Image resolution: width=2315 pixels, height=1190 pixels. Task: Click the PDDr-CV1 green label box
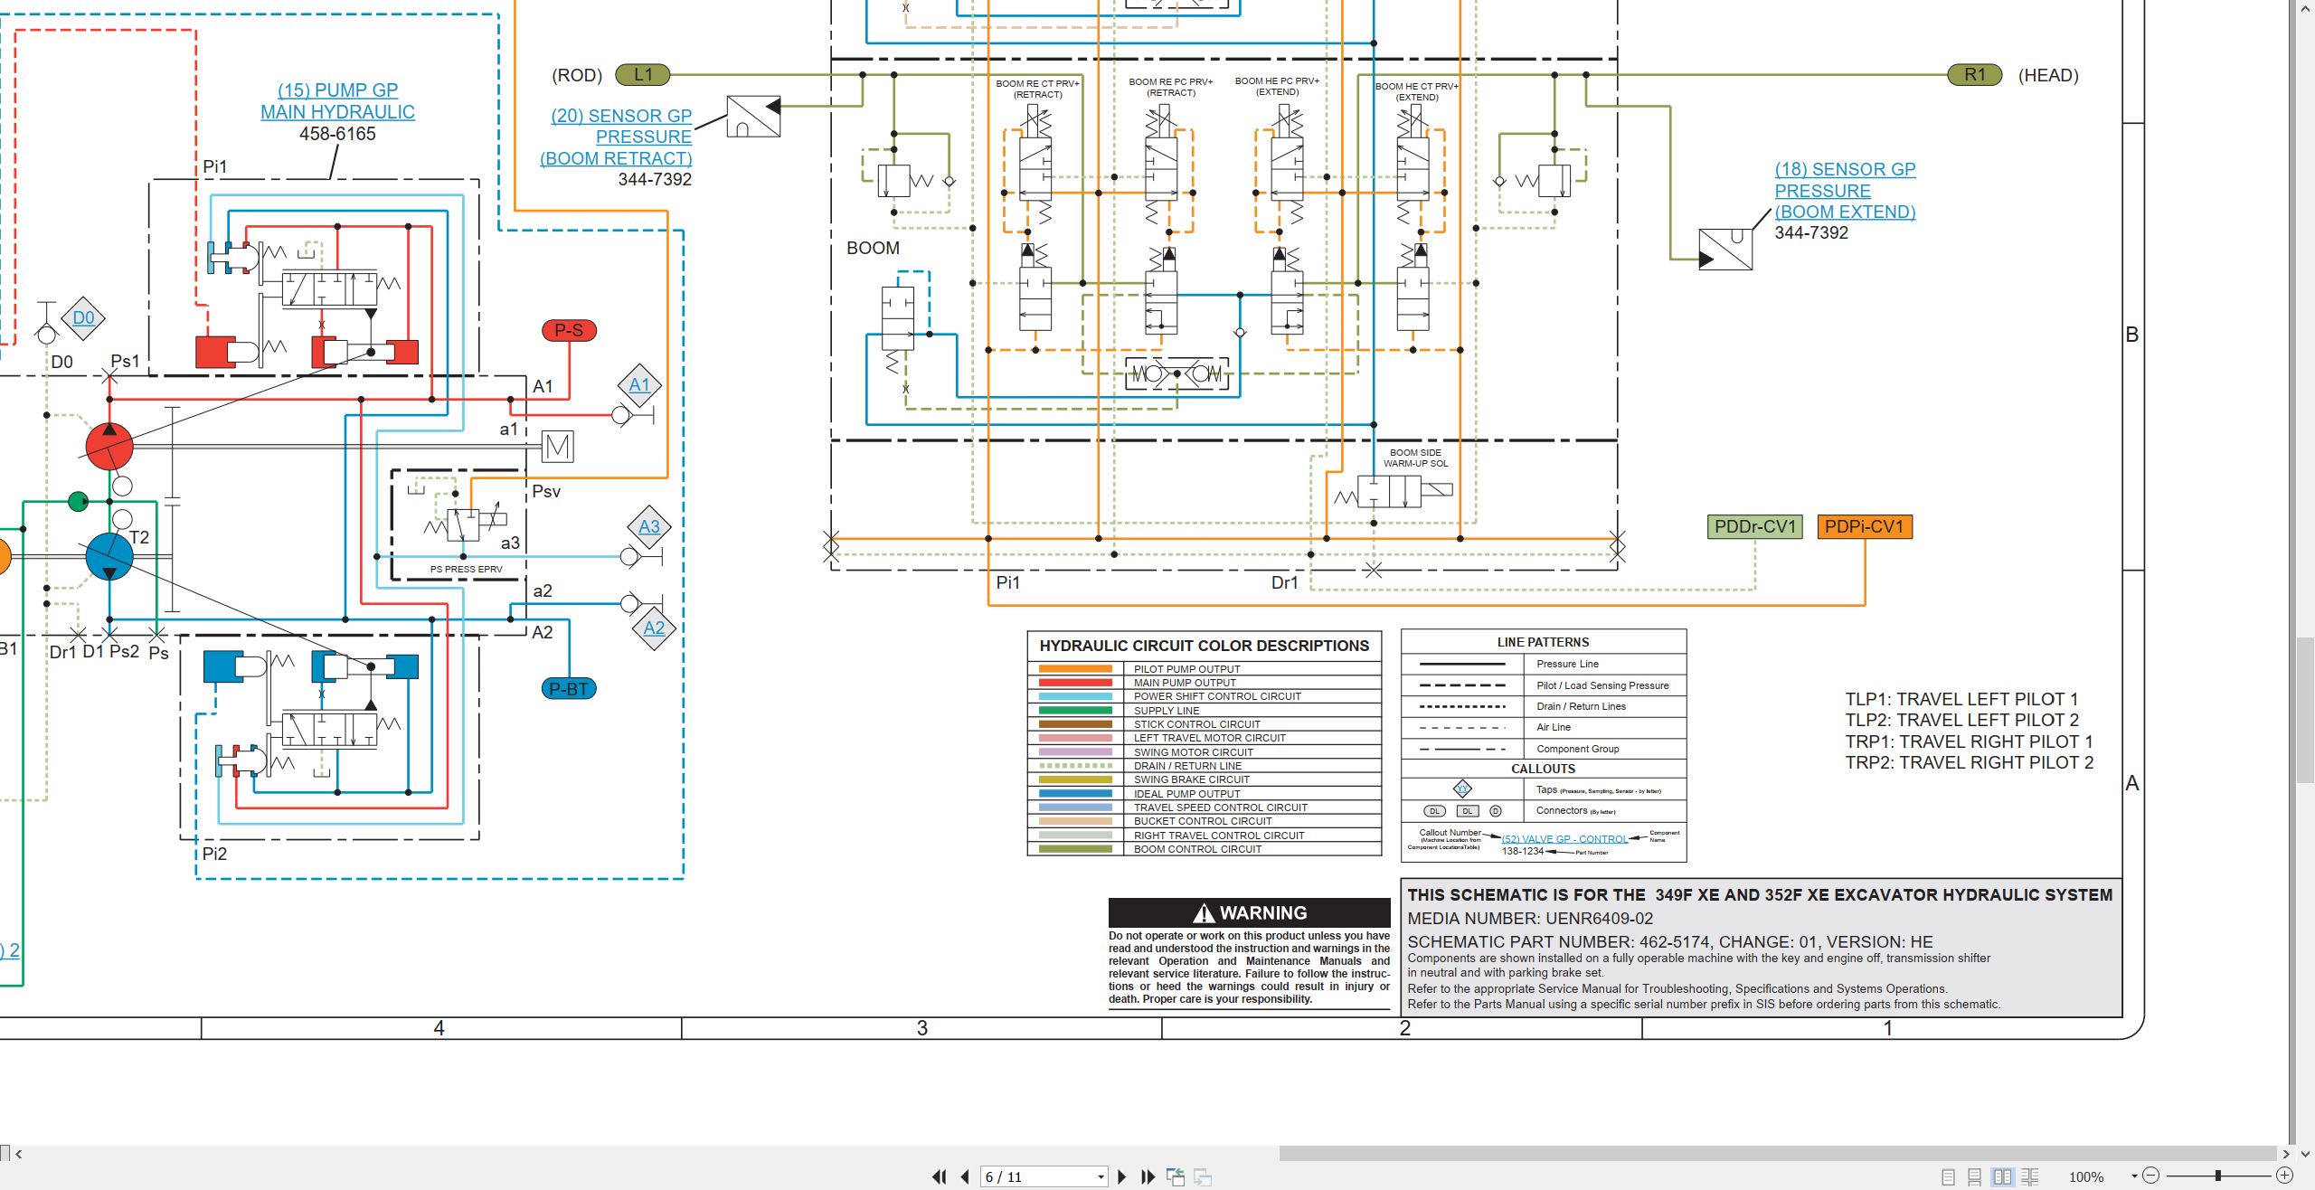tap(1755, 527)
